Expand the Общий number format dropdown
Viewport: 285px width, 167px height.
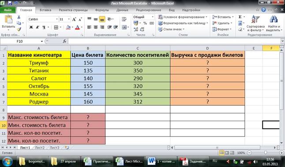tap(153, 17)
